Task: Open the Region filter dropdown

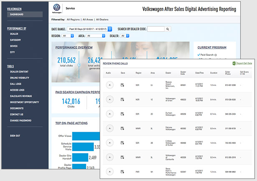Action: [68, 36]
